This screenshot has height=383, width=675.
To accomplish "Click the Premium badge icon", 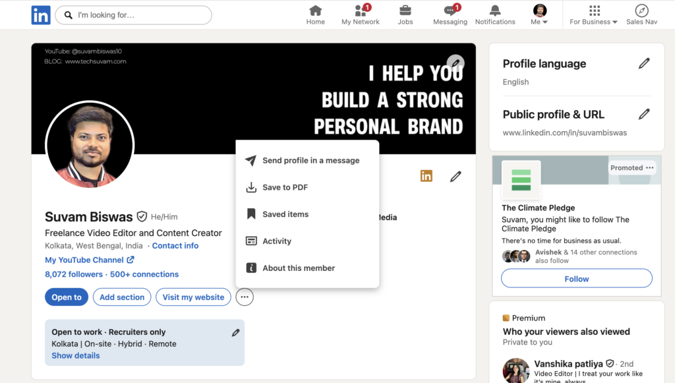I will (506, 318).
